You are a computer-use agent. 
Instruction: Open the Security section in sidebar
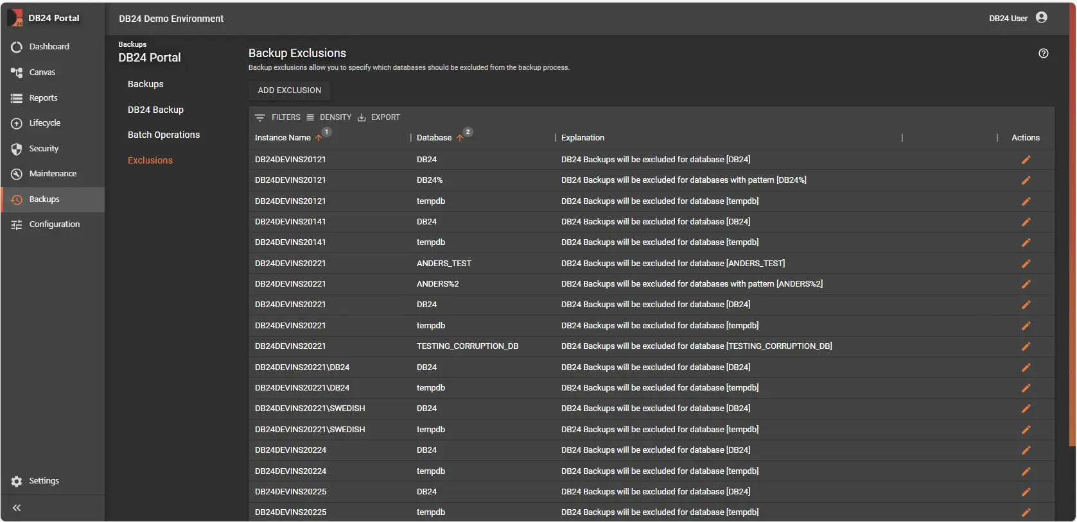44,149
